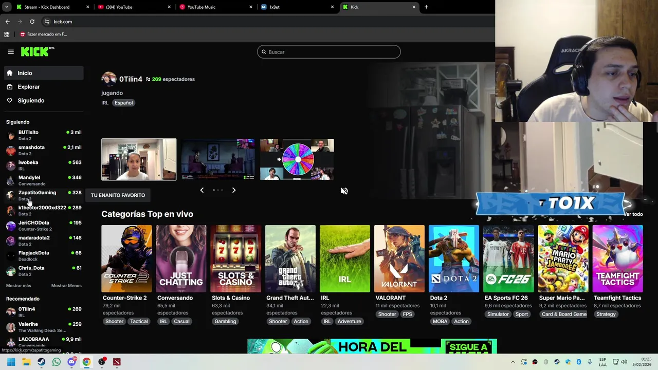
Task: Open the Windows Start menu
Action: click(x=11, y=362)
